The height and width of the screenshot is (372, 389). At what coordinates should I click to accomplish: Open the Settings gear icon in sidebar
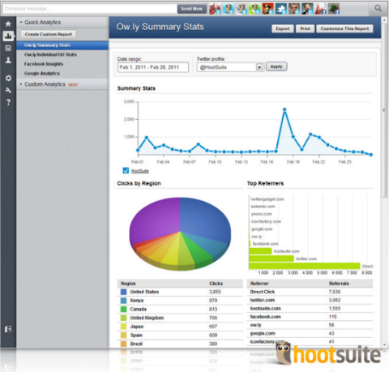coord(8,78)
